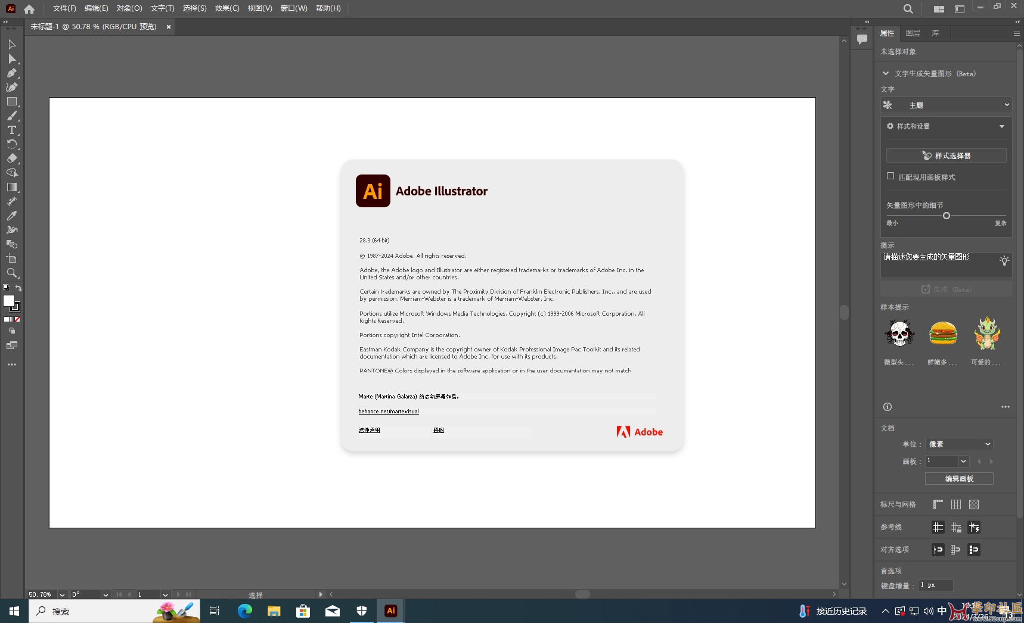Viewport: 1024px width, 623px height.
Task: Click the white fill color swatch
Action: click(8, 301)
